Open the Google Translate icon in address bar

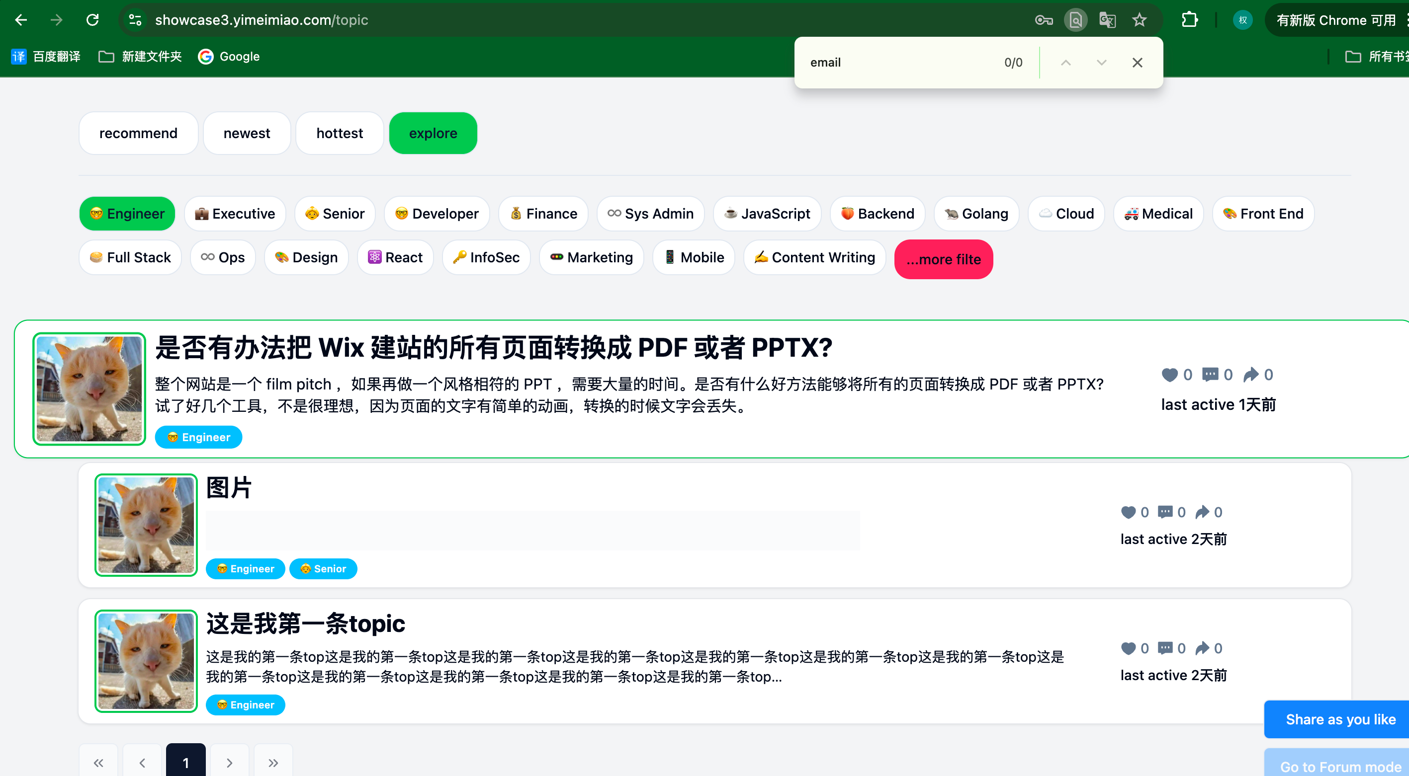1107,20
